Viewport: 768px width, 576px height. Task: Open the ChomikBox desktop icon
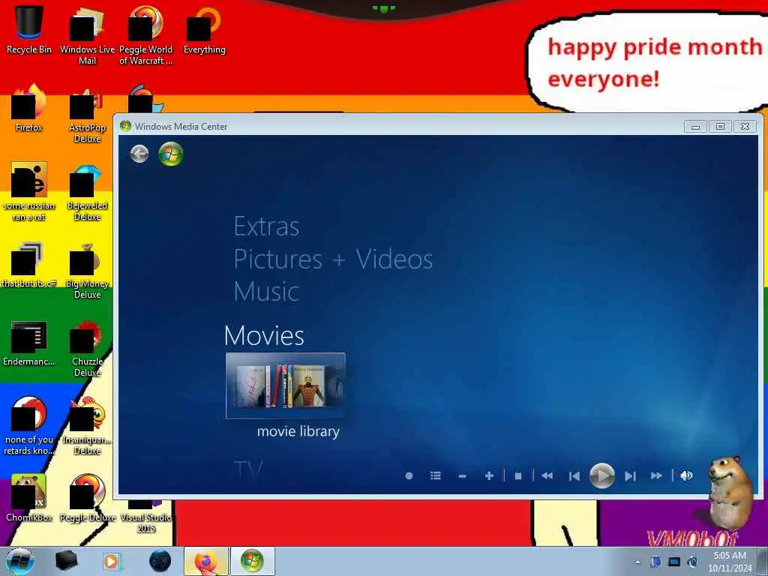(x=29, y=499)
